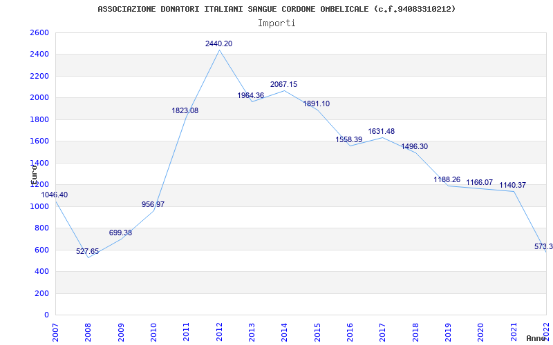This screenshot has width=553, height=345.
Task: Click the 1964.36 data label
Action: 250,95
